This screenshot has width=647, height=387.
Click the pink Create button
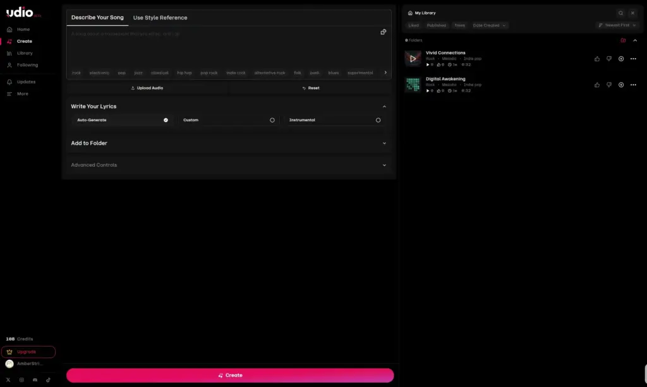230,376
